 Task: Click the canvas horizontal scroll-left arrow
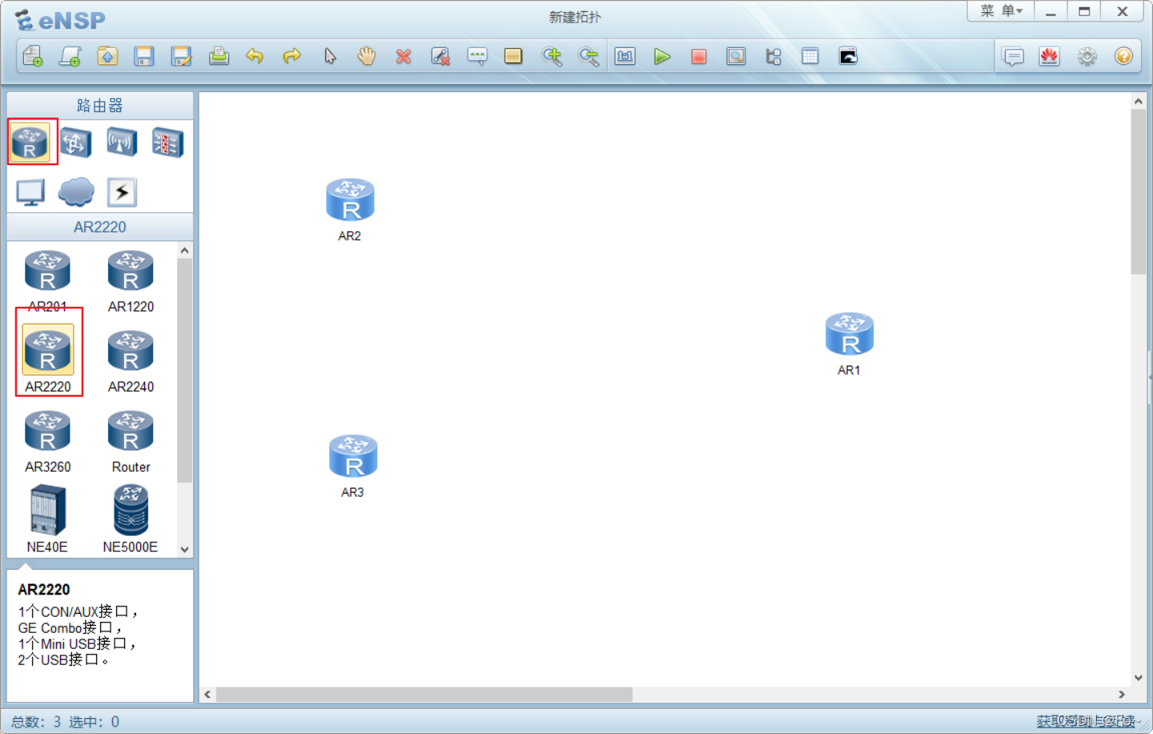pyautogui.click(x=208, y=694)
